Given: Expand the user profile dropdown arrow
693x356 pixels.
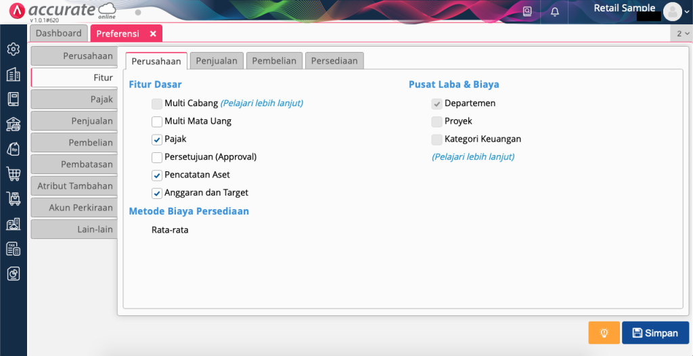Looking at the screenshot, I should [x=687, y=12].
